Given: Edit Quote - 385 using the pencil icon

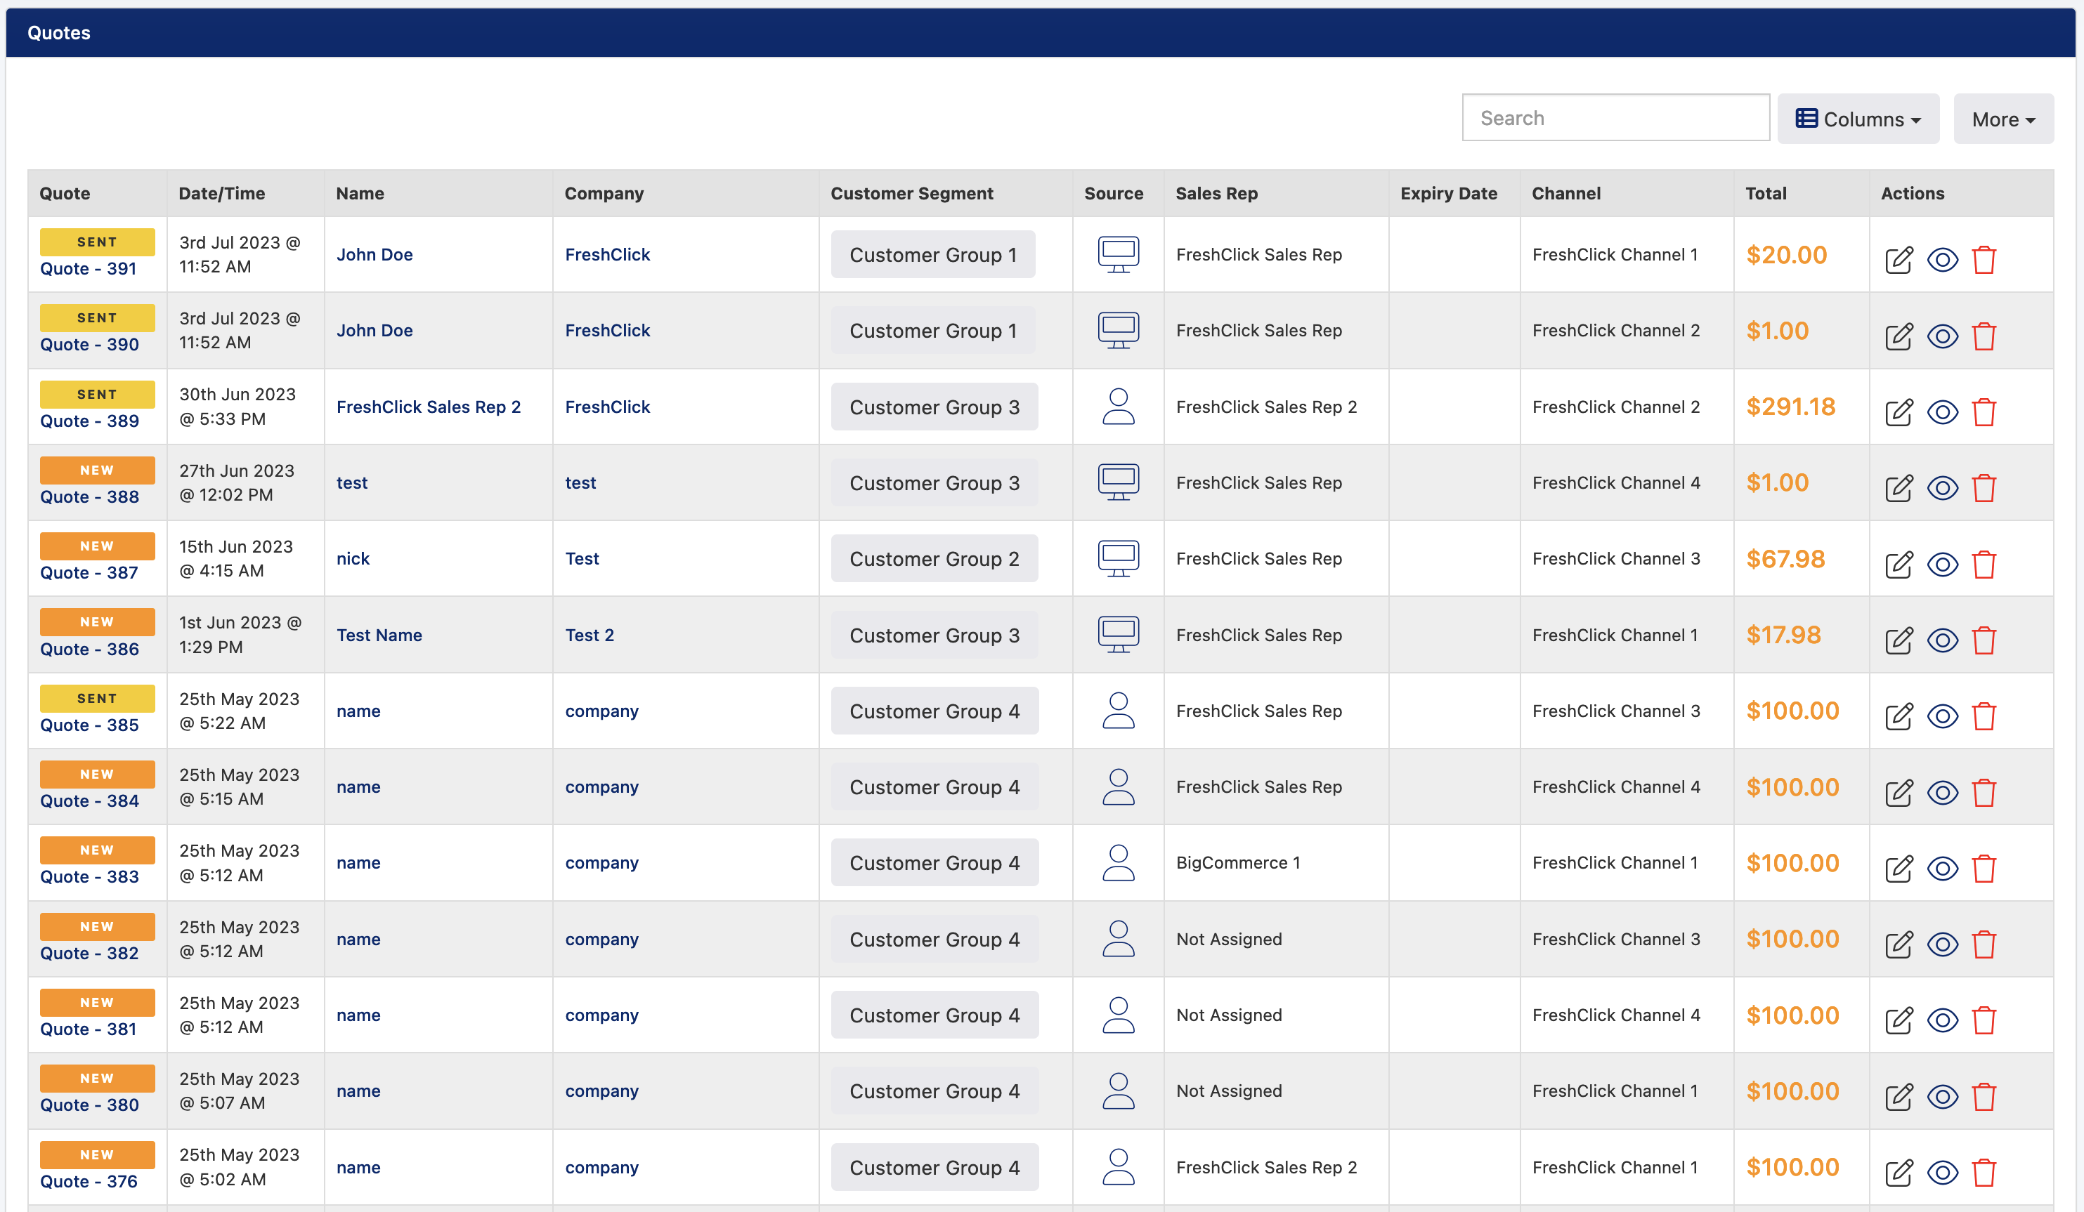Looking at the screenshot, I should (1899, 716).
